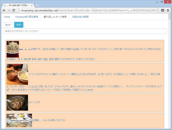
Task: Switch to the 垂れ流しメッセージ検索 tab
Action: coord(55,17)
